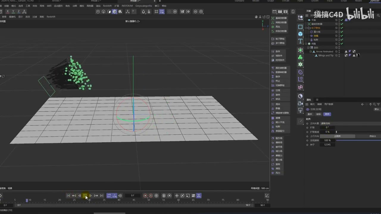
Task: Create a 粒子群组 from the palette
Action: point(278,39)
